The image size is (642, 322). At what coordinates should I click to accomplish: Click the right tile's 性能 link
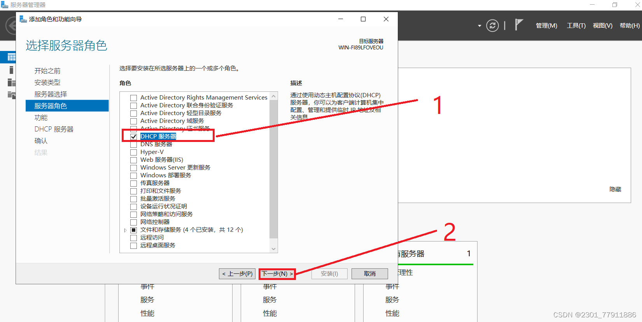(x=392, y=313)
